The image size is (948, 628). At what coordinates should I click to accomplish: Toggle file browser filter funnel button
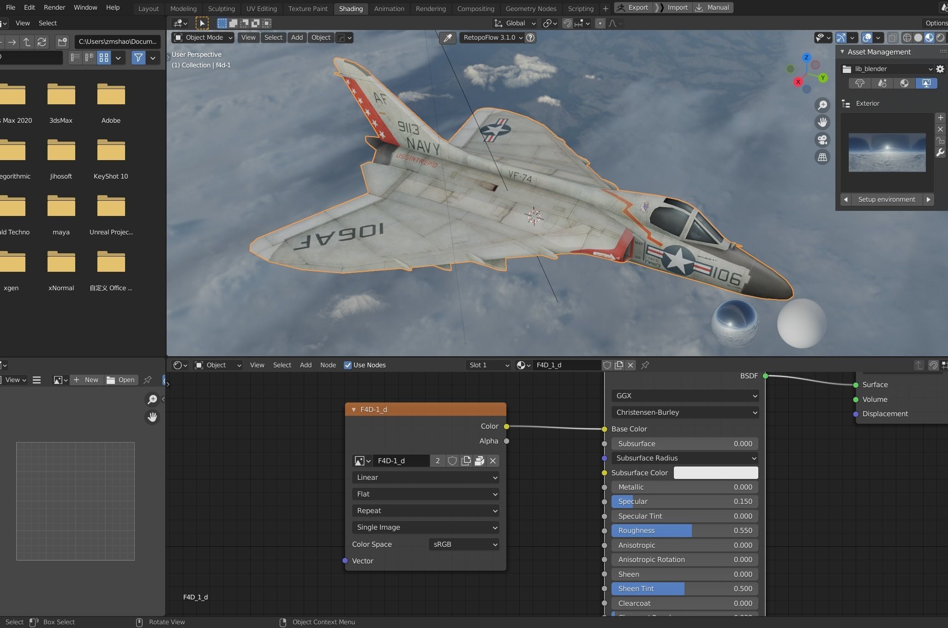pos(138,58)
